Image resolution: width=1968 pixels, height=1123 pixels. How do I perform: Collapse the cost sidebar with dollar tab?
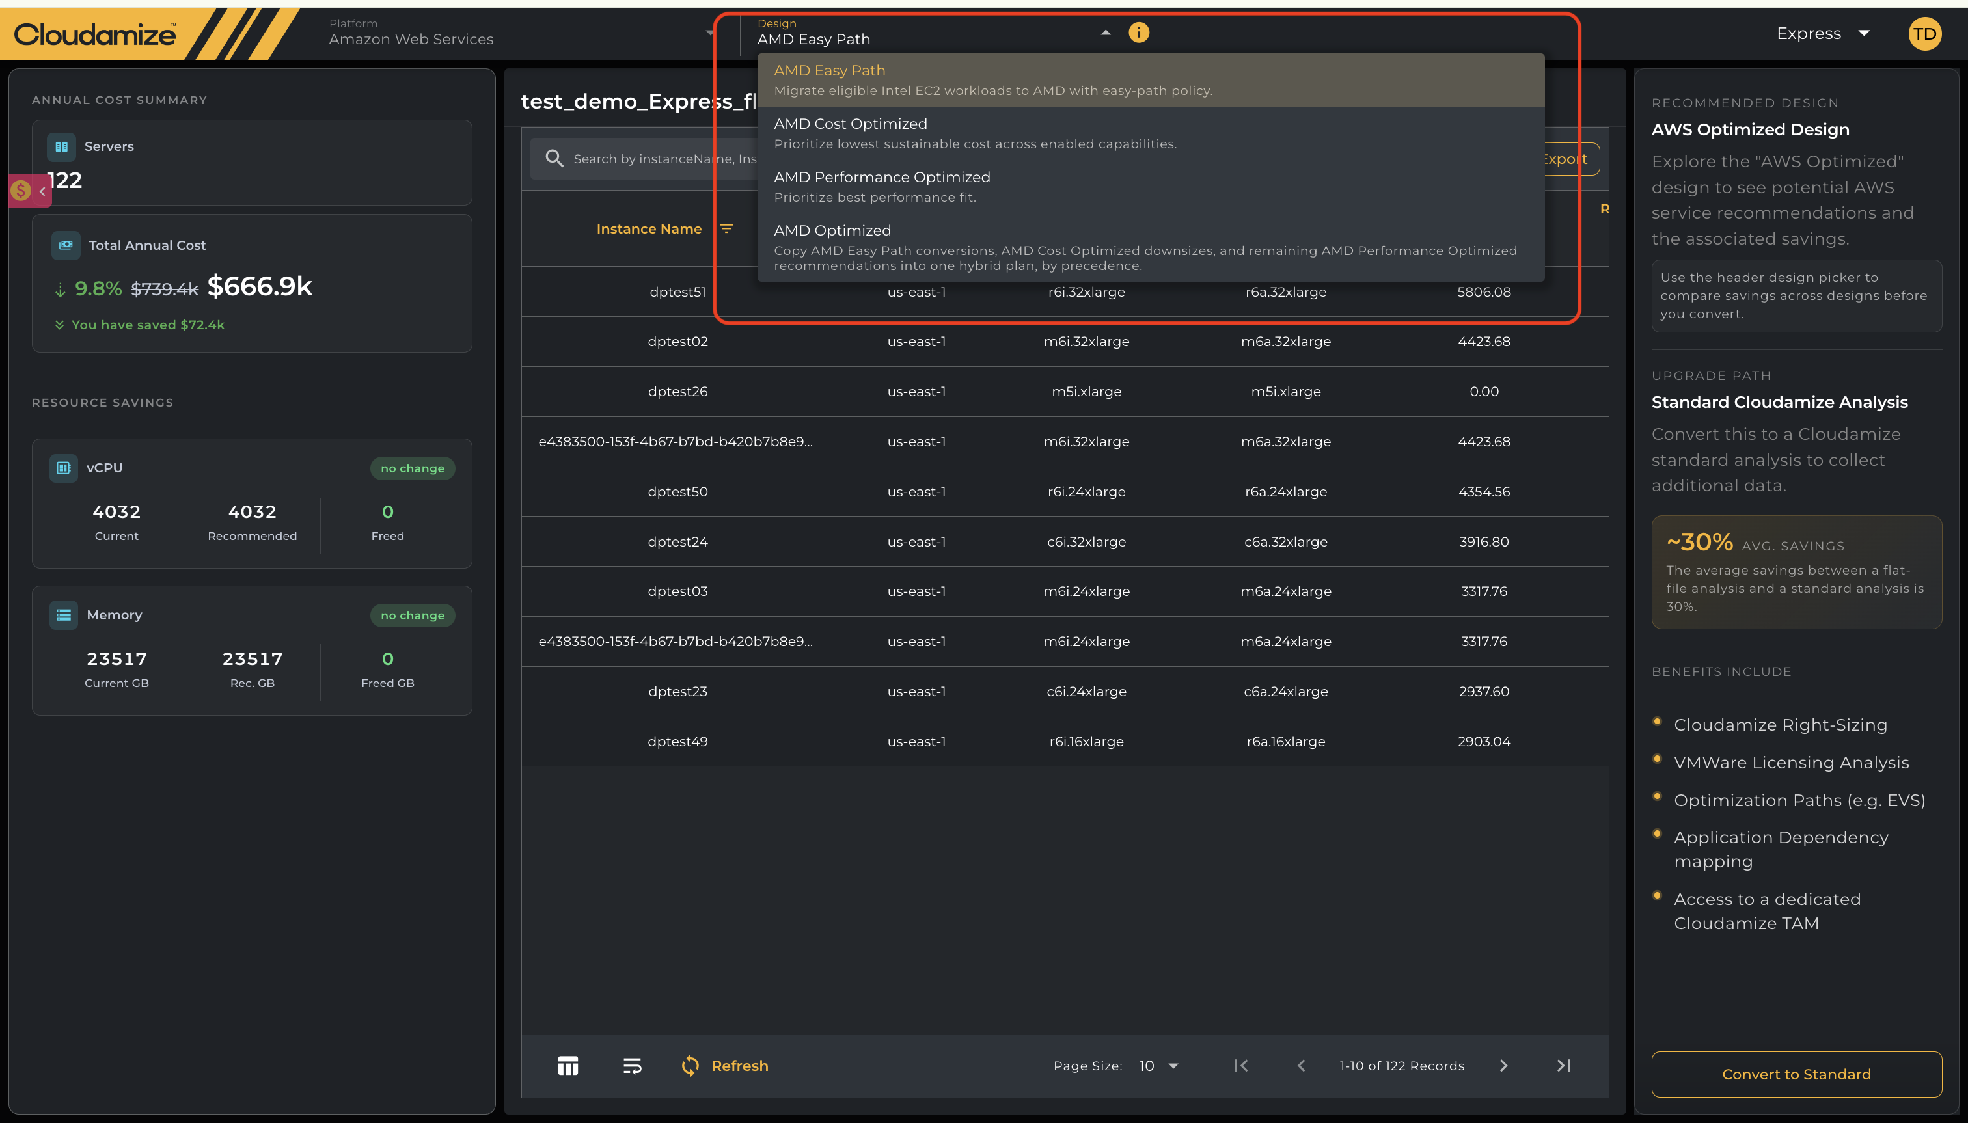point(30,191)
